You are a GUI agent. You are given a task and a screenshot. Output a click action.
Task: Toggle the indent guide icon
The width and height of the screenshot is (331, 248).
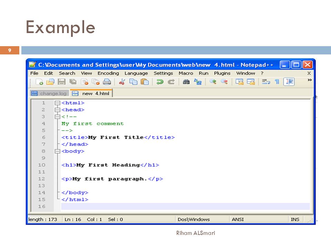click(289, 82)
